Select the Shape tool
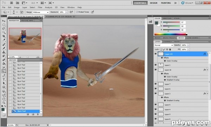211x127 pixels. (4, 87)
